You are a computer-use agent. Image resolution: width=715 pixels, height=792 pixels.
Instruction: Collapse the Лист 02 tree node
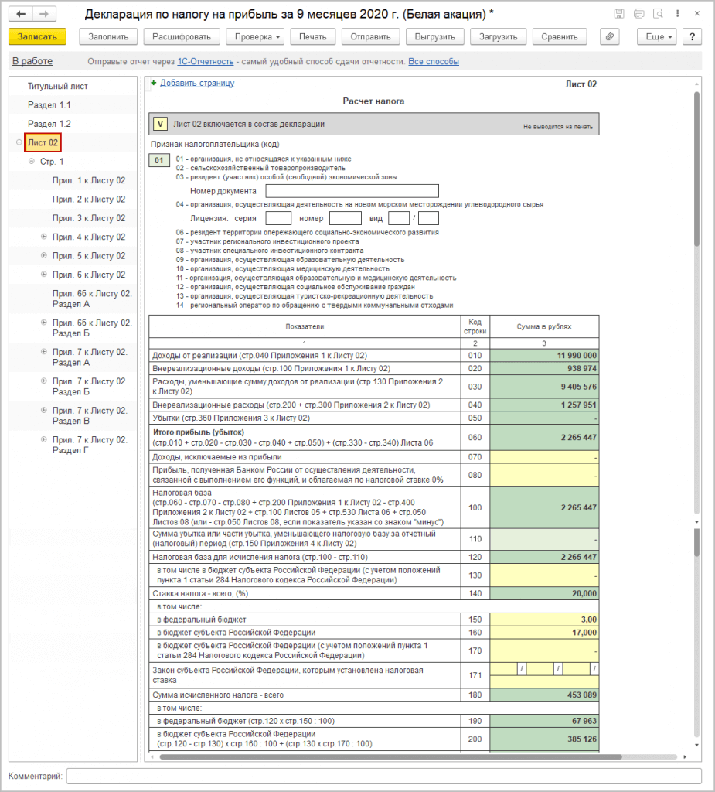point(19,142)
